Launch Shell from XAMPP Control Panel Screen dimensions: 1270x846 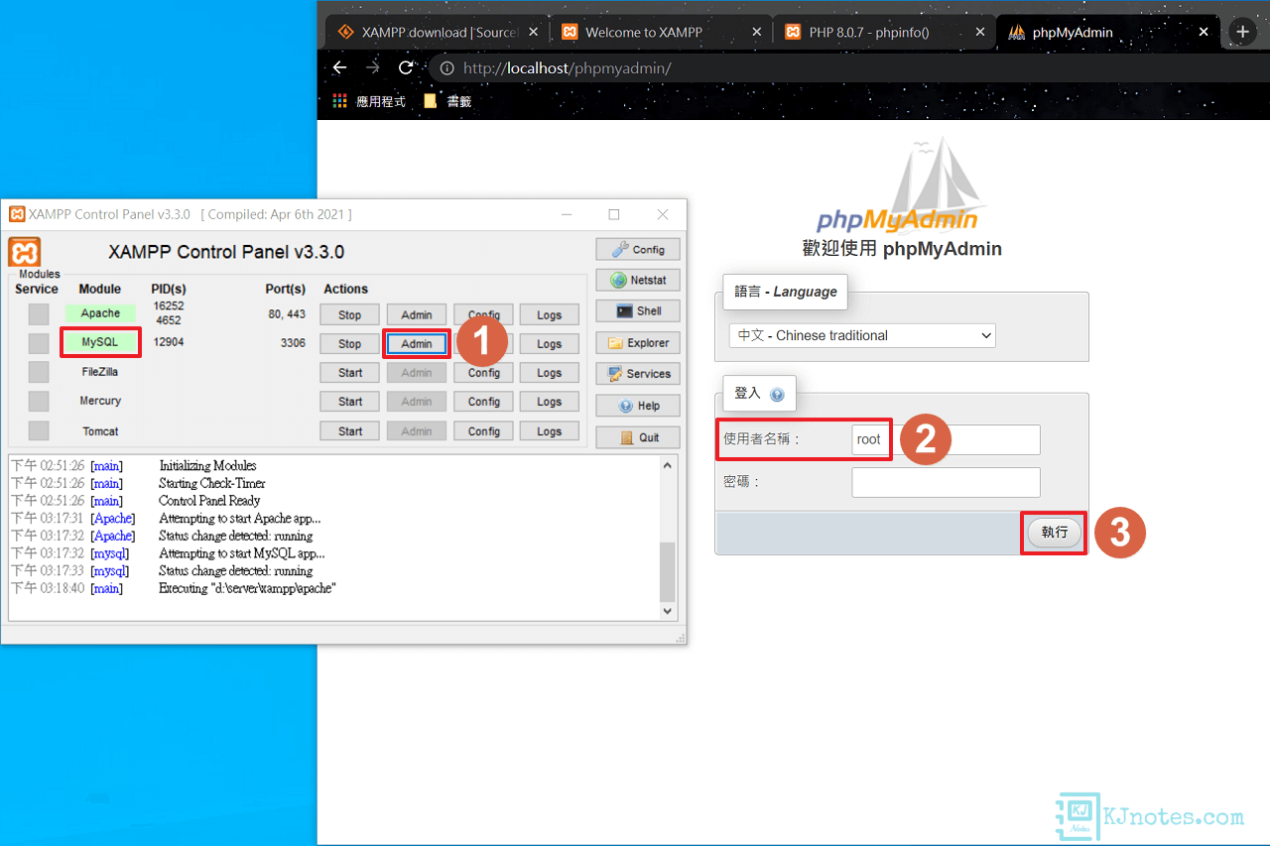pos(638,310)
